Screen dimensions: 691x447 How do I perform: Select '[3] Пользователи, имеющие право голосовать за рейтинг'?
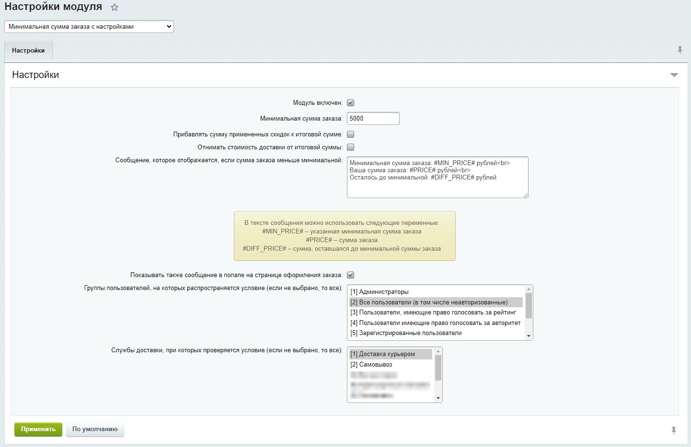(433, 313)
